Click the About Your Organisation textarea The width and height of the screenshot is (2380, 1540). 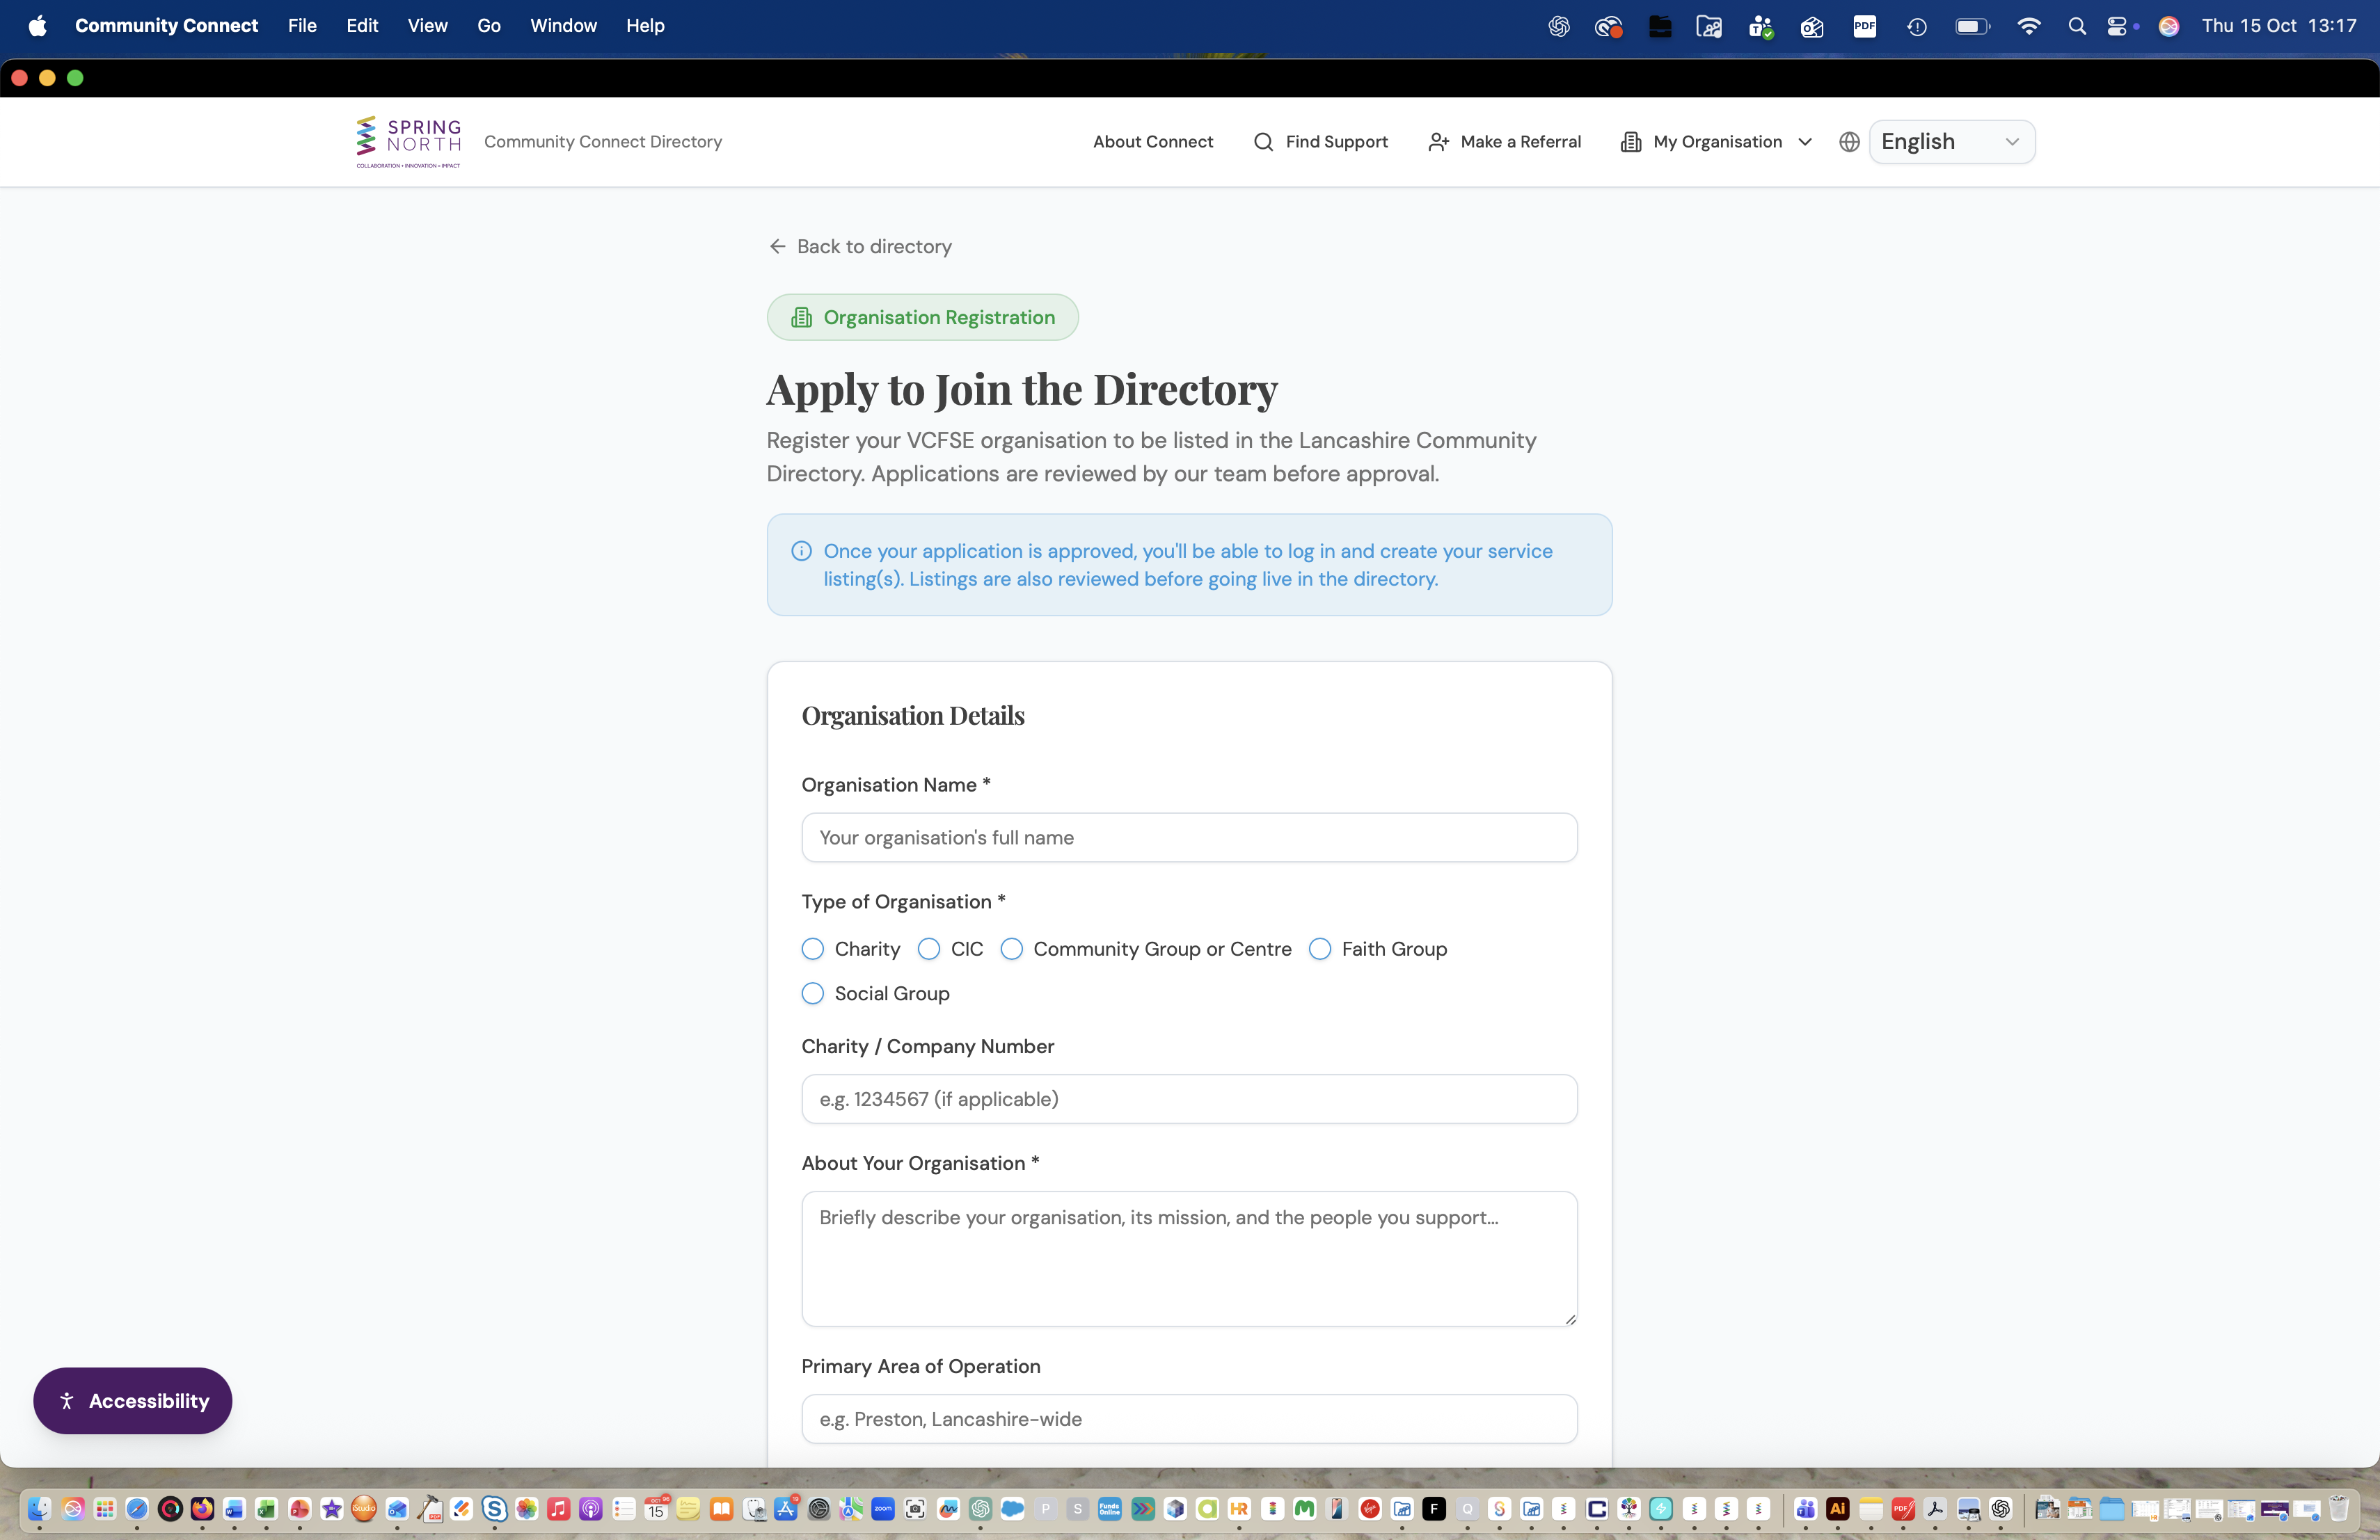click(x=1189, y=1259)
